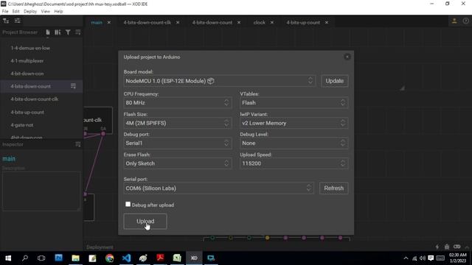
Task: Click the new patch icon in Project Browser
Action: tap(48, 32)
